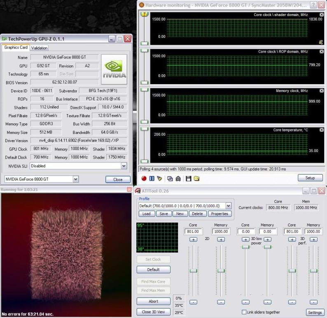Decrease 2D Memory clock with minus button
This screenshot has width=327, height=318.
pyautogui.click(x=221, y=302)
